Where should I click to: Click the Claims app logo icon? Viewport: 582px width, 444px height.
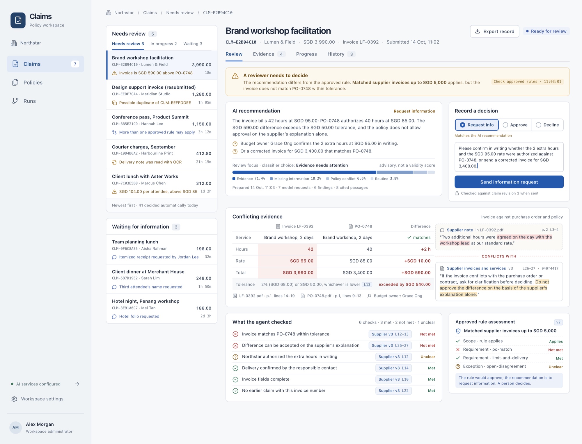(18, 20)
